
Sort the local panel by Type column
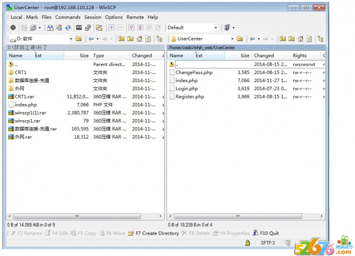tap(110, 55)
